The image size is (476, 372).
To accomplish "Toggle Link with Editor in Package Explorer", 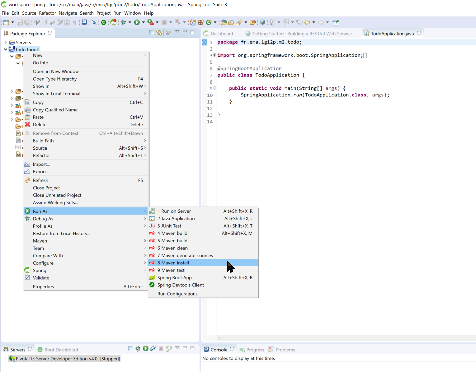I will (x=159, y=32).
